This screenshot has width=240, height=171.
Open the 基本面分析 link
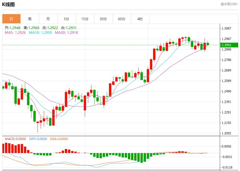(229, 4)
